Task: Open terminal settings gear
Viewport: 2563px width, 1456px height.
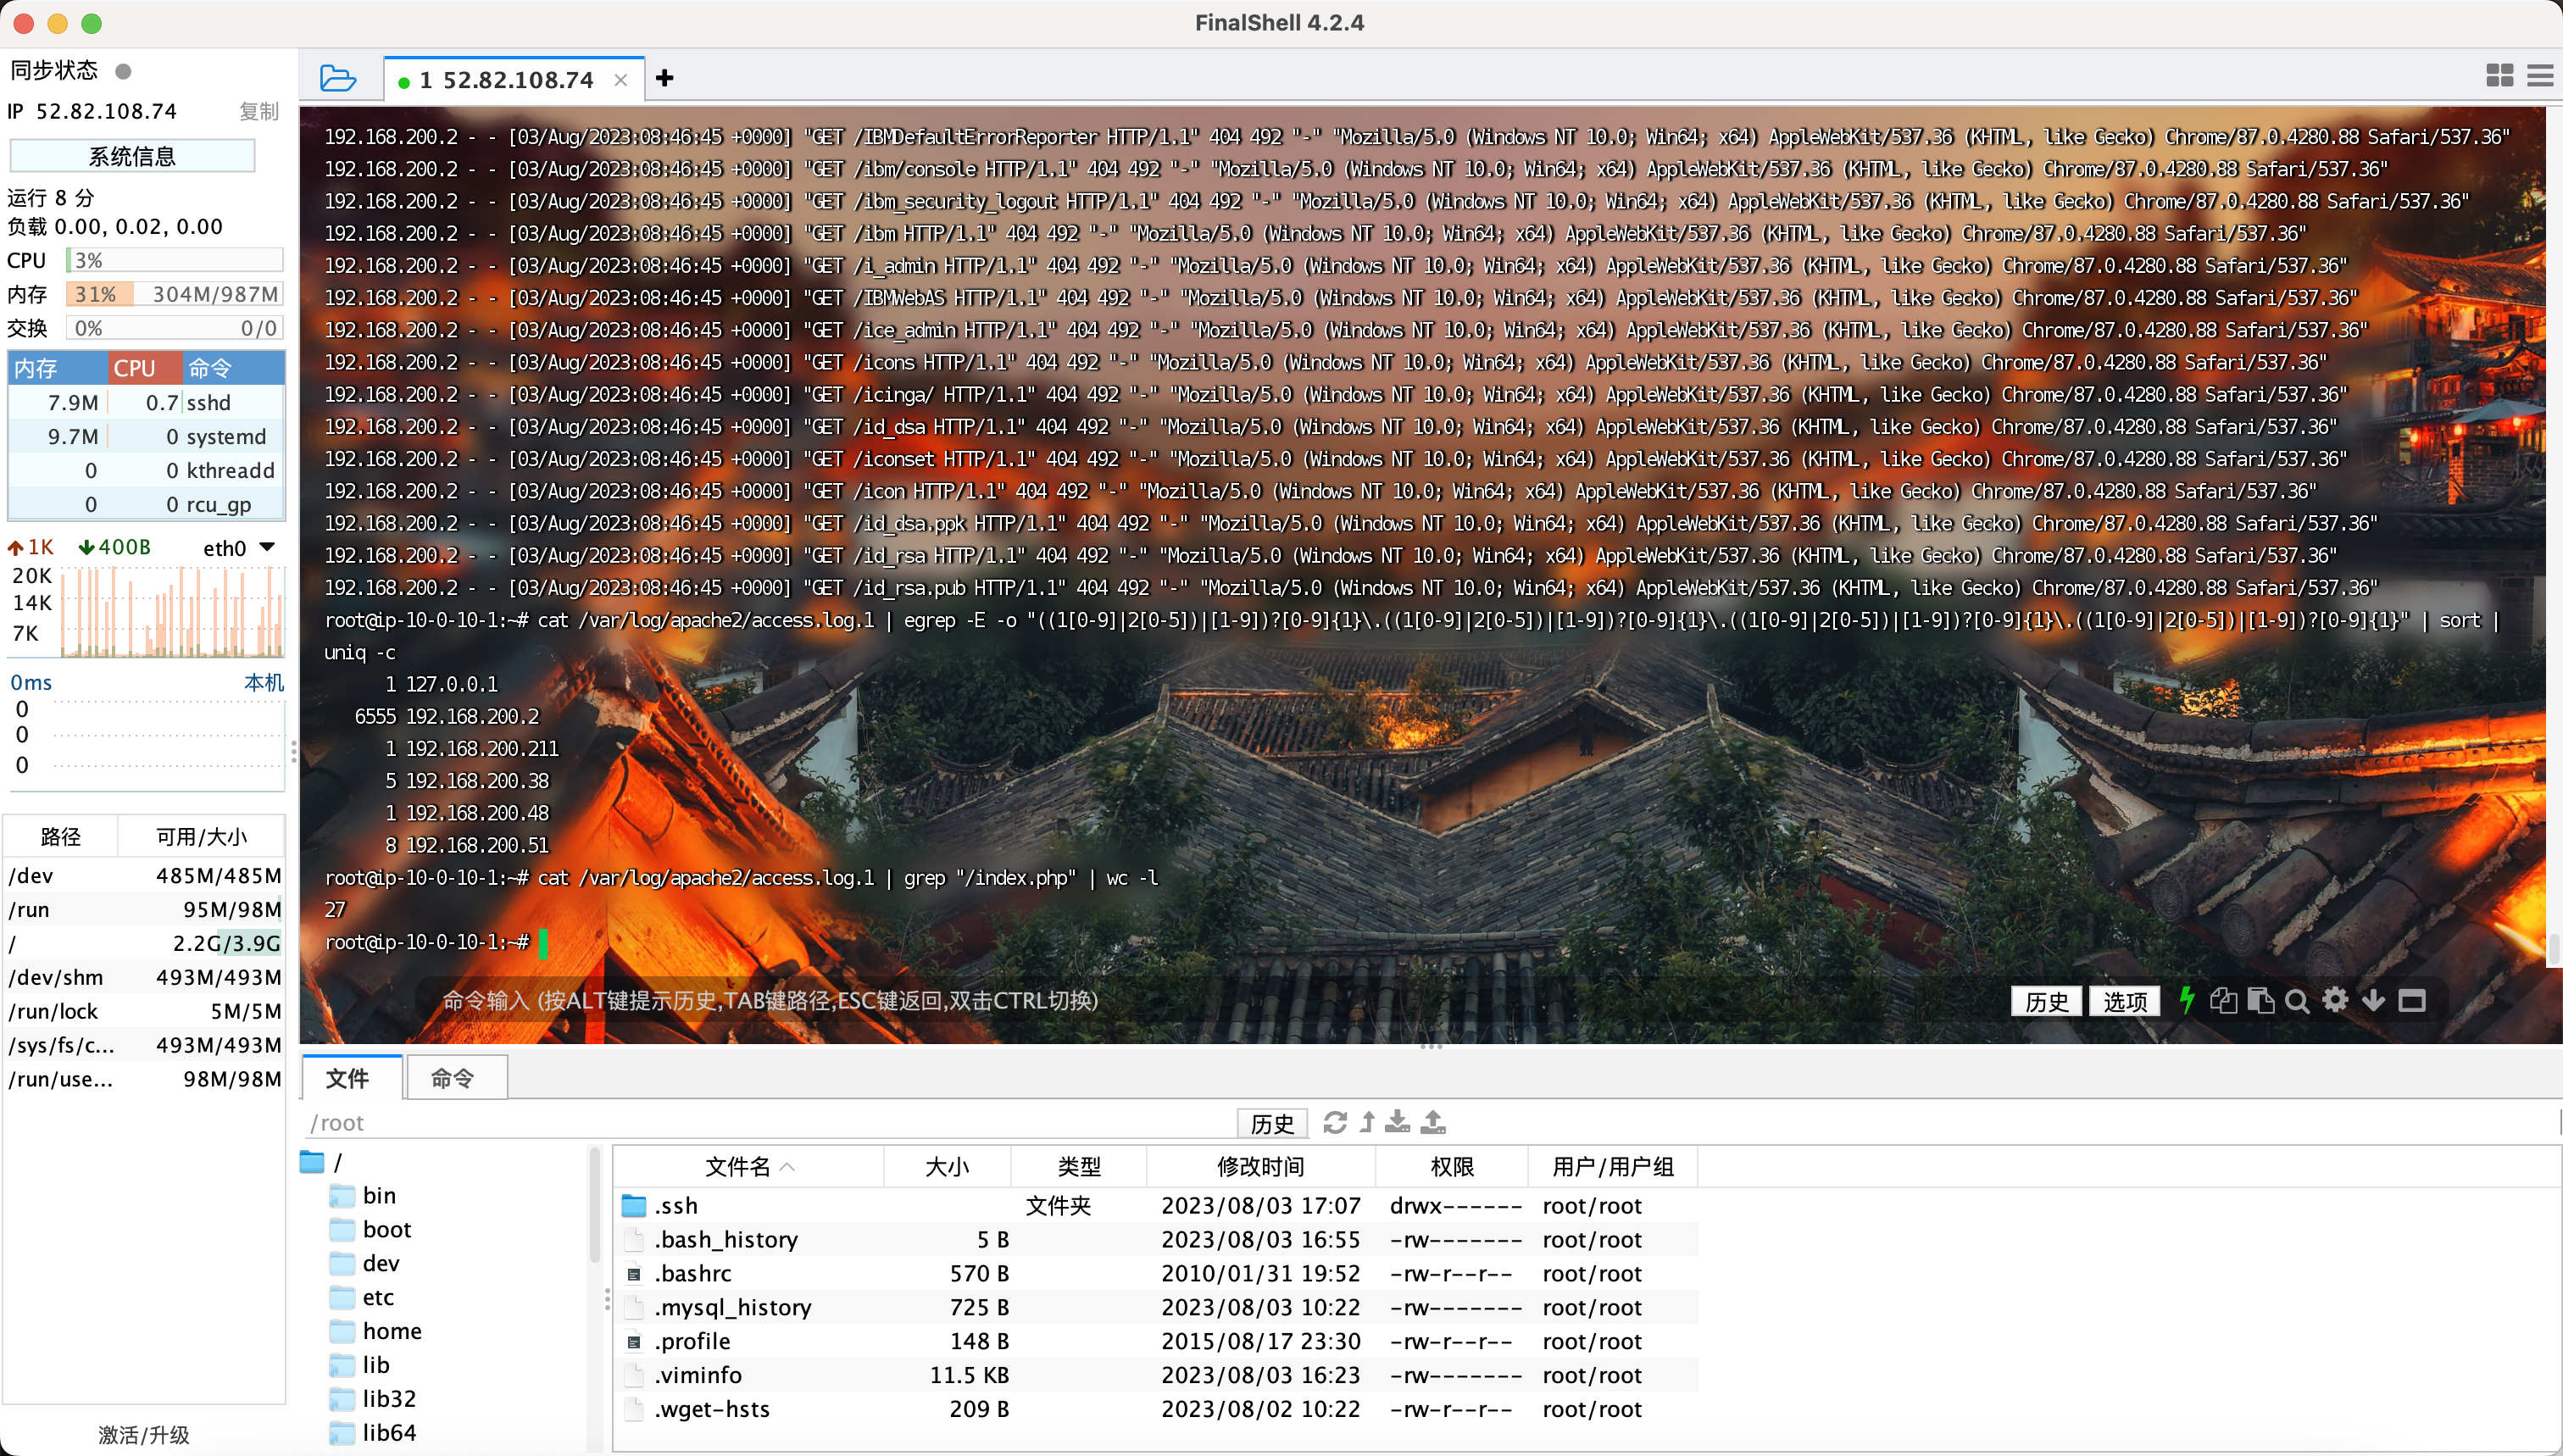Action: point(2335,1000)
